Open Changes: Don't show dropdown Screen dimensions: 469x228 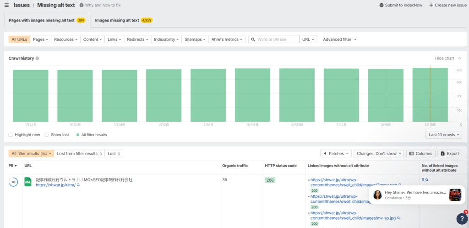378,154
